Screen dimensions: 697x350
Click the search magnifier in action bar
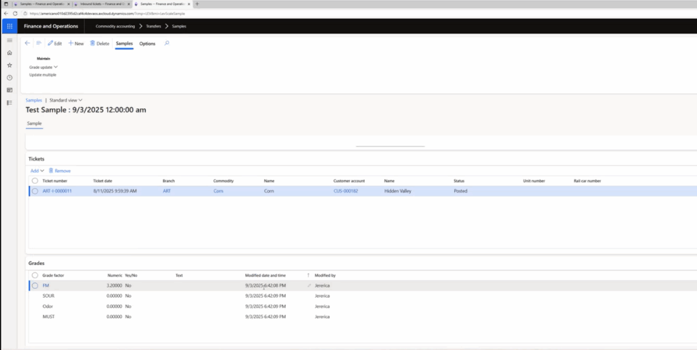[x=167, y=44]
